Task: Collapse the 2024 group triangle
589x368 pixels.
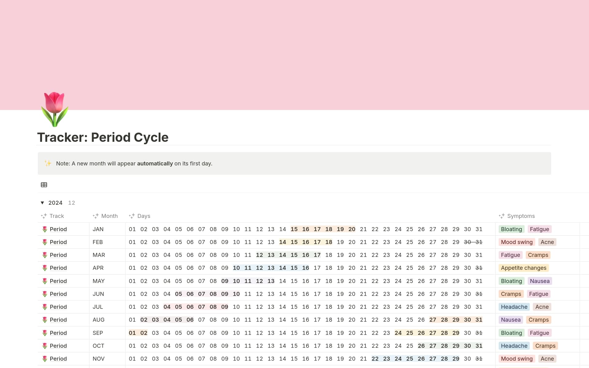Action: point(42,203)
